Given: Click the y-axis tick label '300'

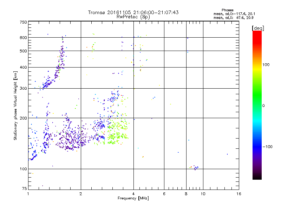Looking at the screenshot, I should (23, 88).
